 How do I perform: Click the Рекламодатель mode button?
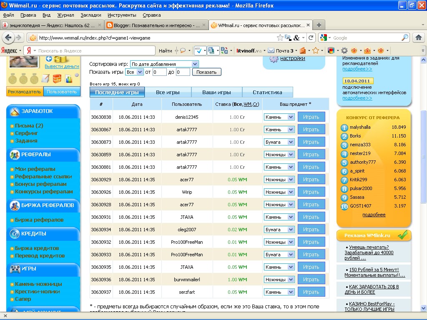[25, 92]
